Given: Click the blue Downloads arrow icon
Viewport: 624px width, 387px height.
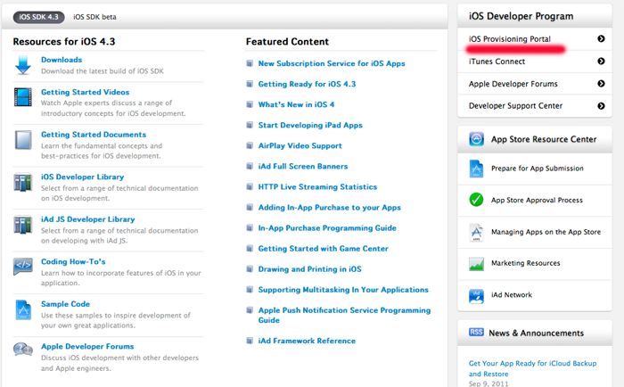Looking at the screenshot, I should (x=23, y=65).
